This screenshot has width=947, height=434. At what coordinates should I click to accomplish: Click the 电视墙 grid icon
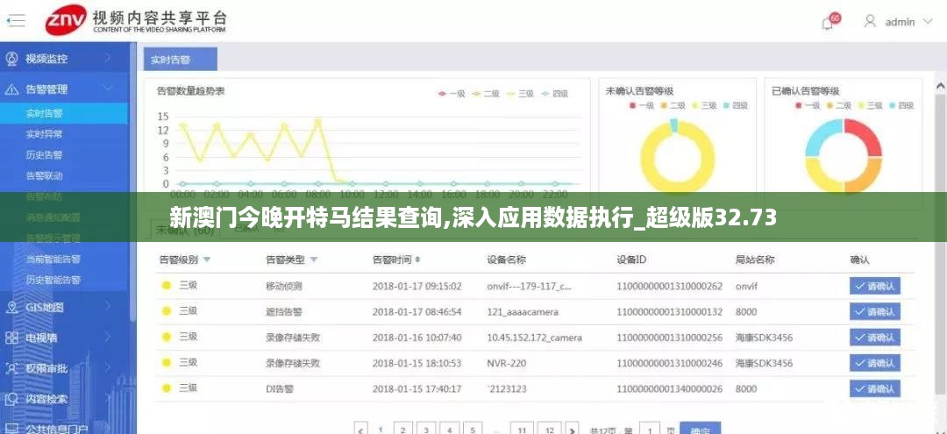coord(12,338)
